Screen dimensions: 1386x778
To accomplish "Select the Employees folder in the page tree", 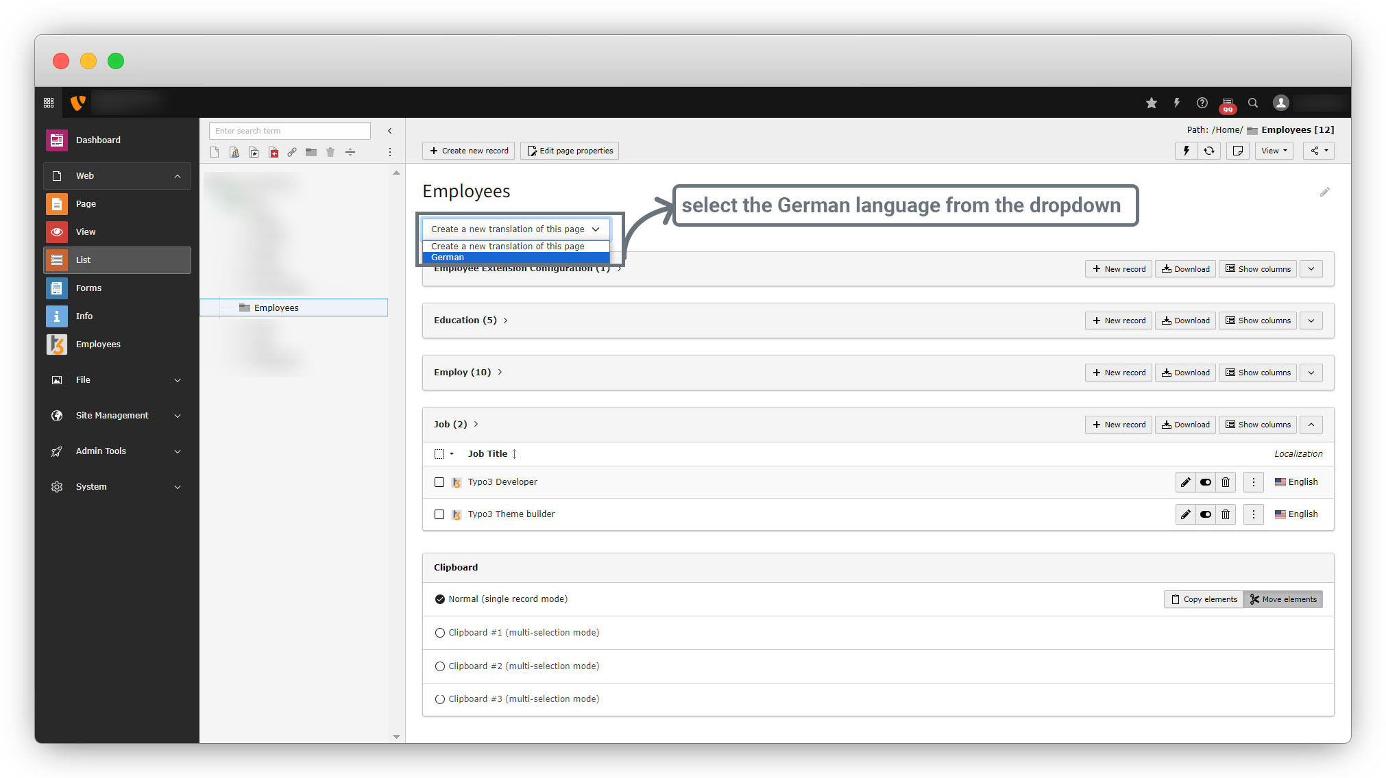I will click(276, 308).
